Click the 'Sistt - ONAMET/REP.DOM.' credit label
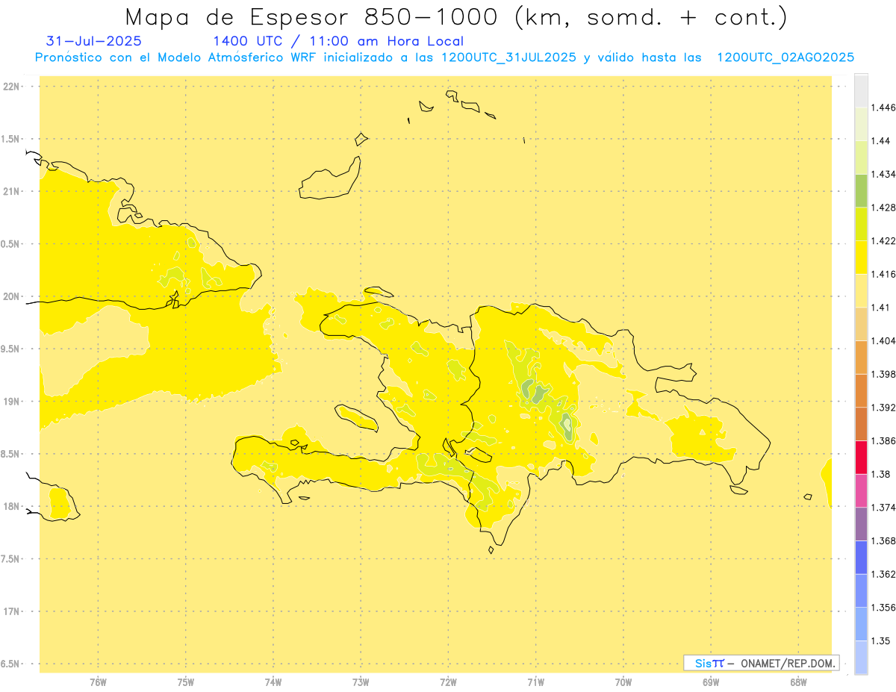Viewport: 896px width, 692px height. 761,663
